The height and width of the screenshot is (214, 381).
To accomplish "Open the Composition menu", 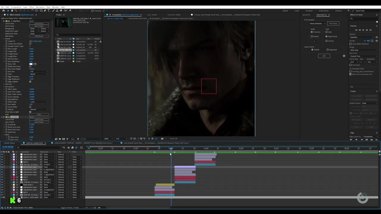I will pos(16,7).
